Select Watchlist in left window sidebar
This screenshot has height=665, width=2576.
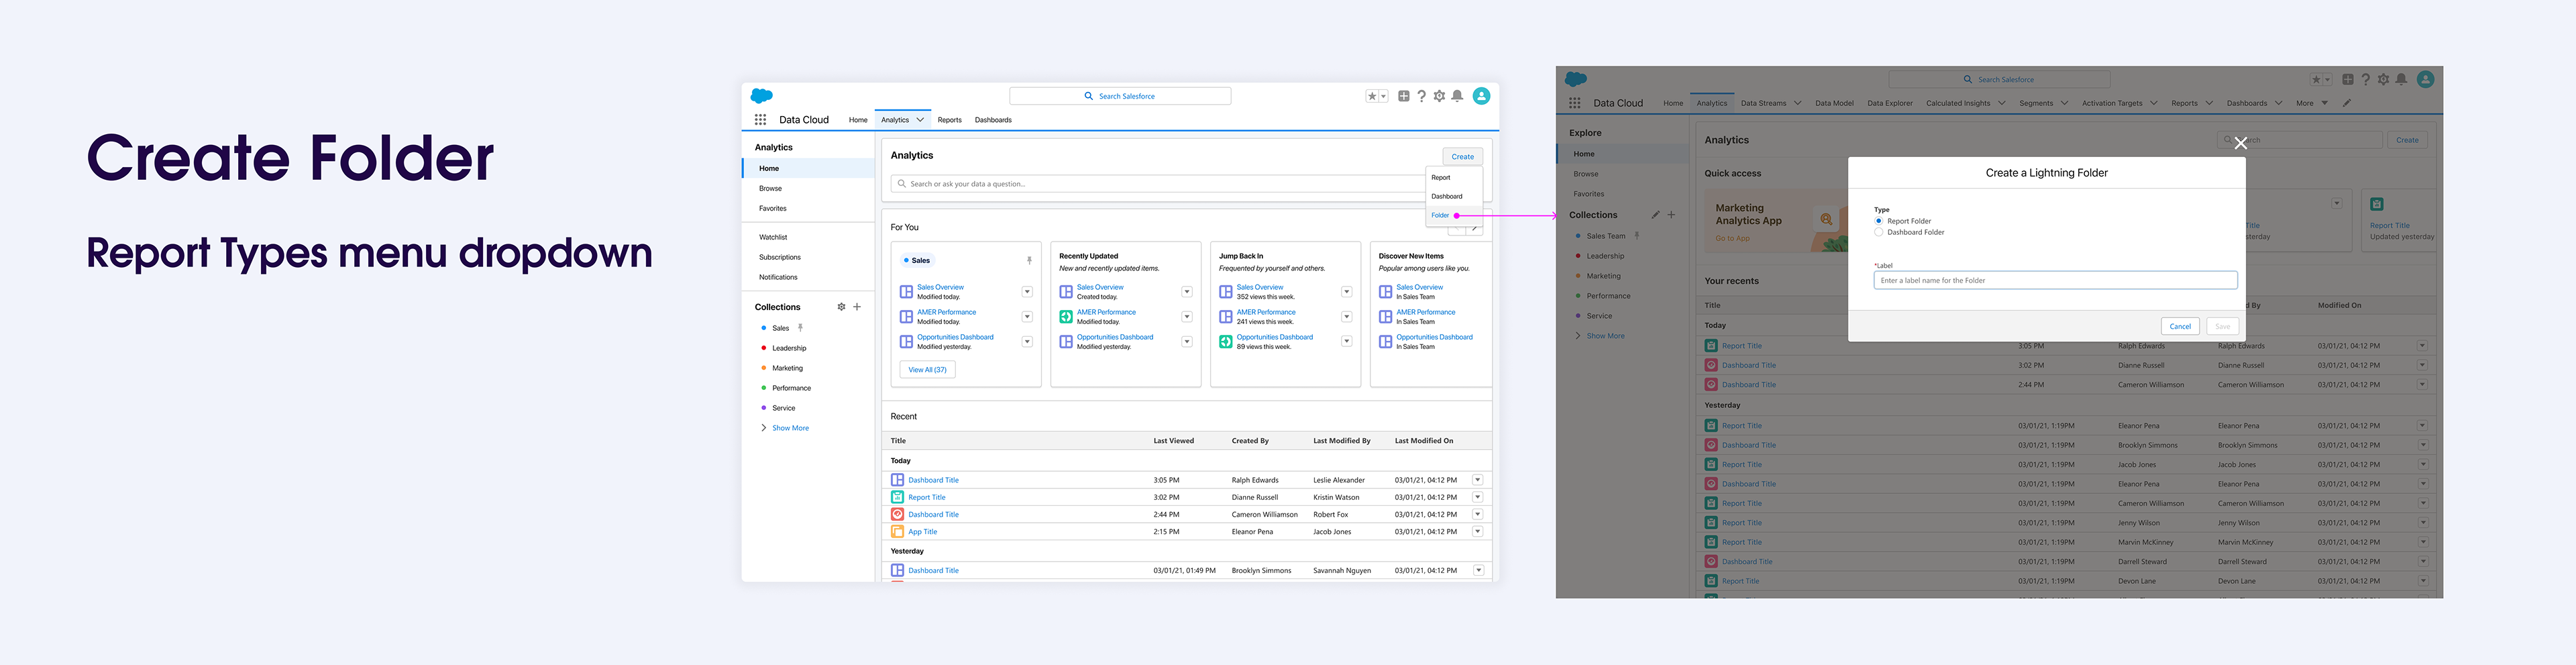tap(773, 237)
